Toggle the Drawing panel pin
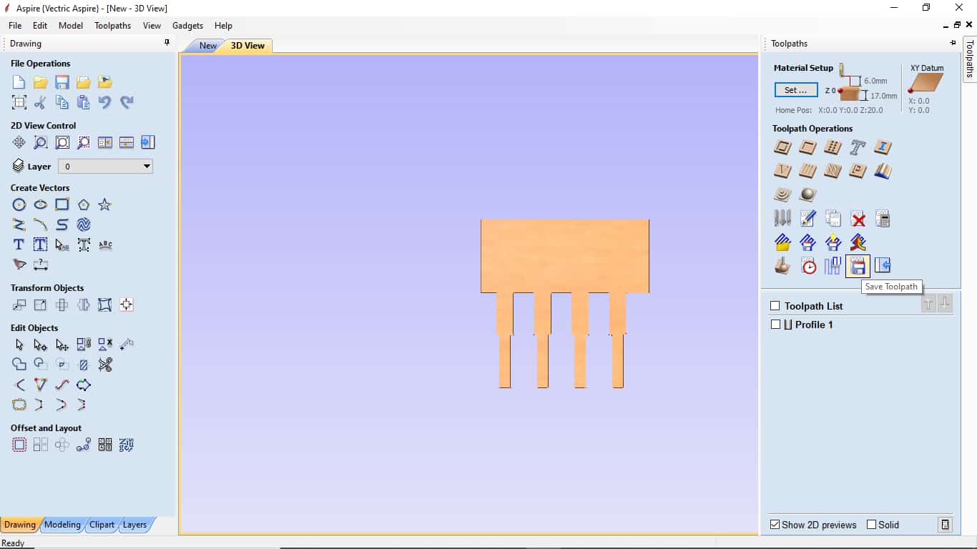 [167, 43]
